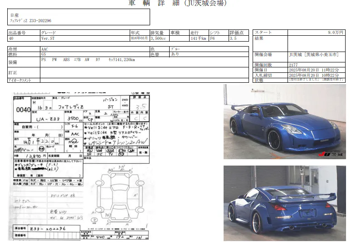Open the blue Fairlady Z front photo

[284, 122]
